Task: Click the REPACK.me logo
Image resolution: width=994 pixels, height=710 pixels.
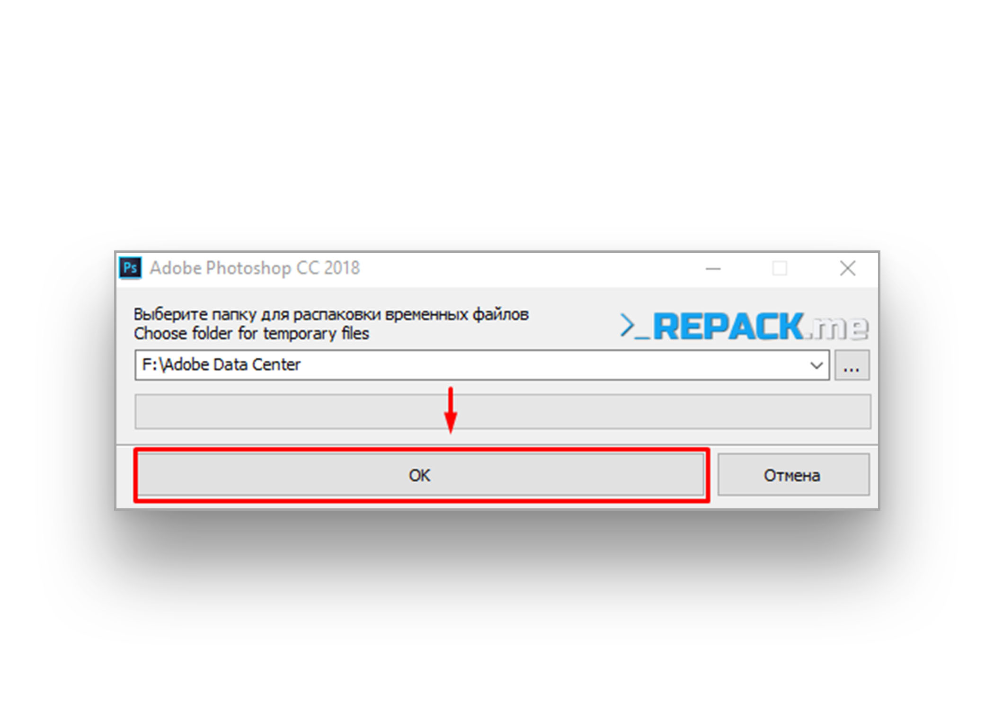Action: [x=744, y=326]
